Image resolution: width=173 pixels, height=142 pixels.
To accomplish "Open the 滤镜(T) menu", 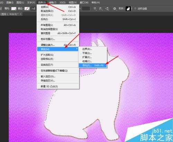I will 53,2.
